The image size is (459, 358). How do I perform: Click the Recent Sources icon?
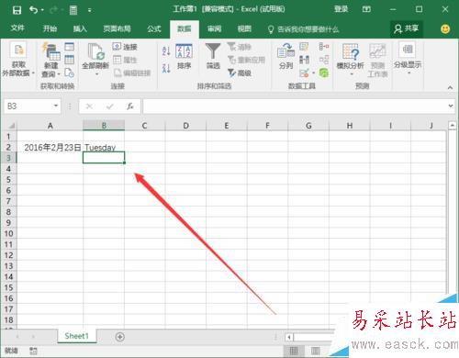tap(70, 73)
